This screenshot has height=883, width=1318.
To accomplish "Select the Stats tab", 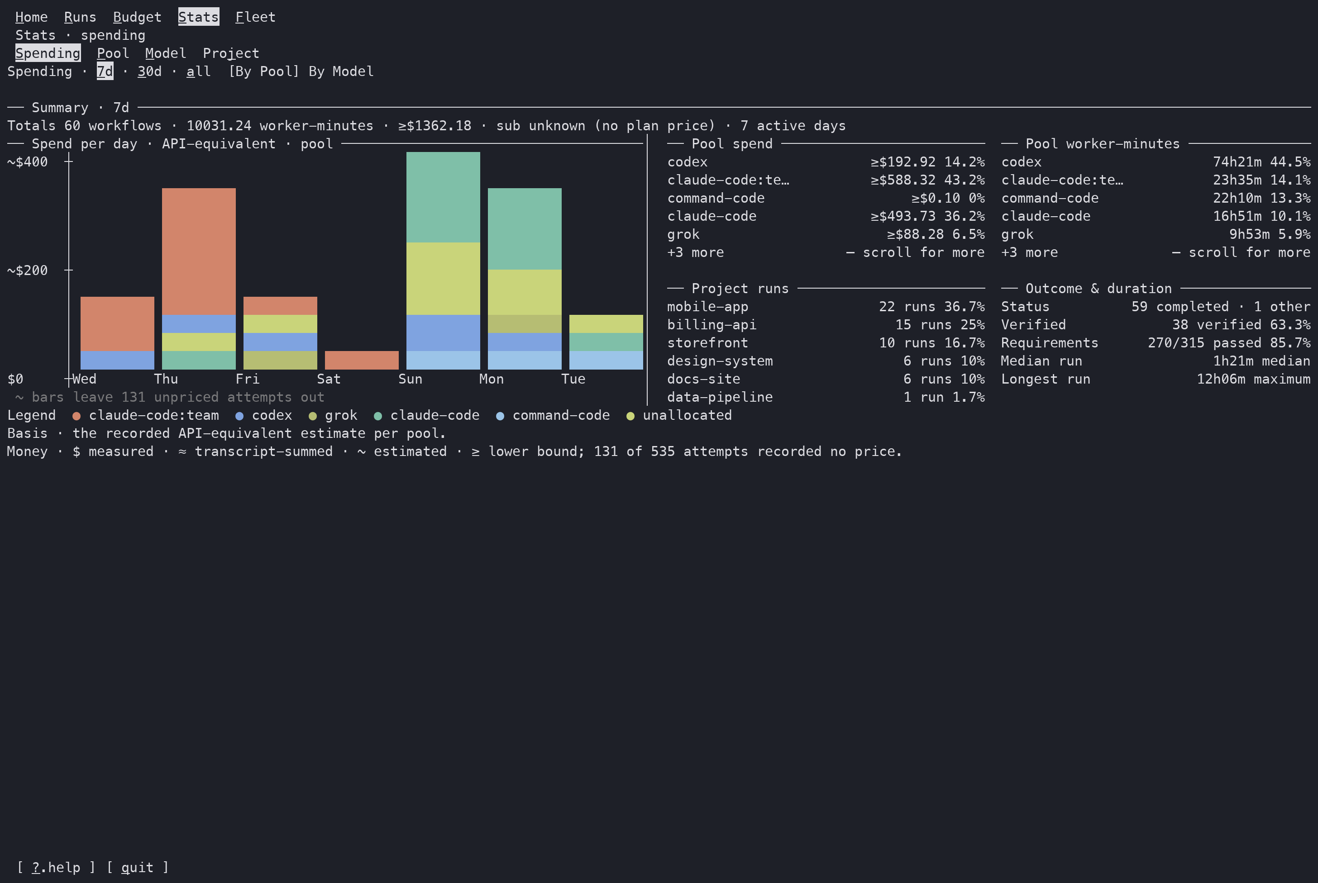I will pos(198,18).
